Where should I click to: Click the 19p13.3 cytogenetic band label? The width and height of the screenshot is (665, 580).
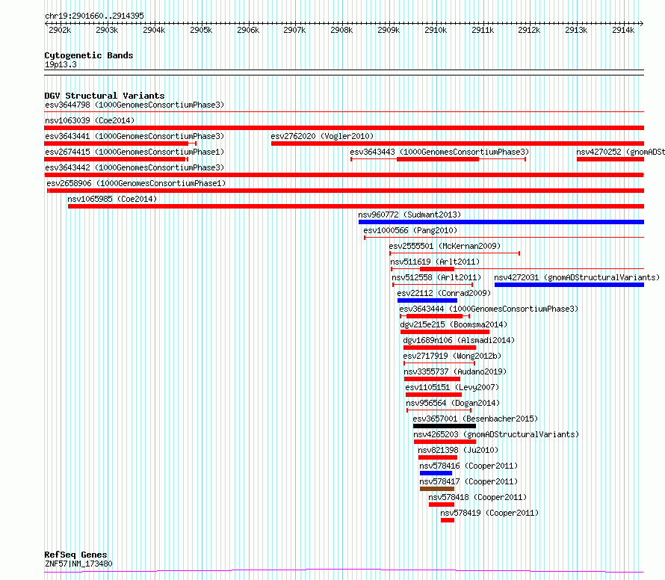coord(61,64)
